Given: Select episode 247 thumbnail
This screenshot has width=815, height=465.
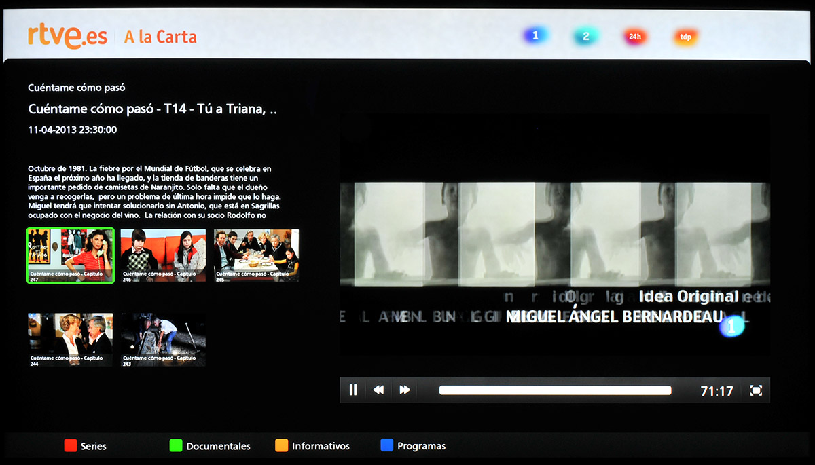Looking at the screenshot, I should 70,255.
